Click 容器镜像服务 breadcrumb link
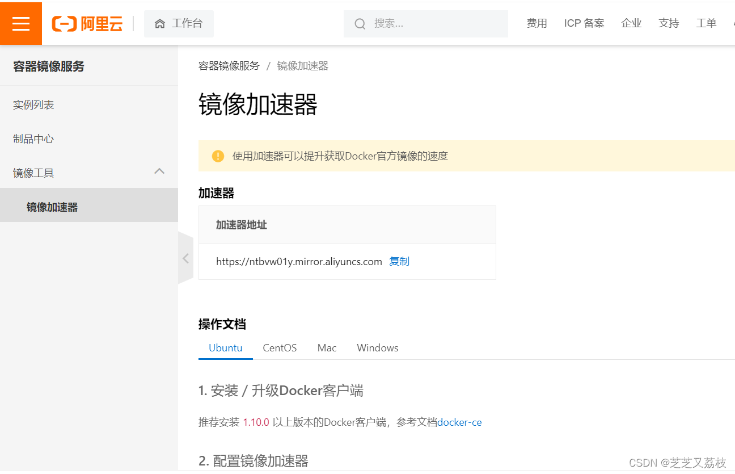The width and height of the screenshot is (735, 474). pyautogui.click(x=229, y=66)
